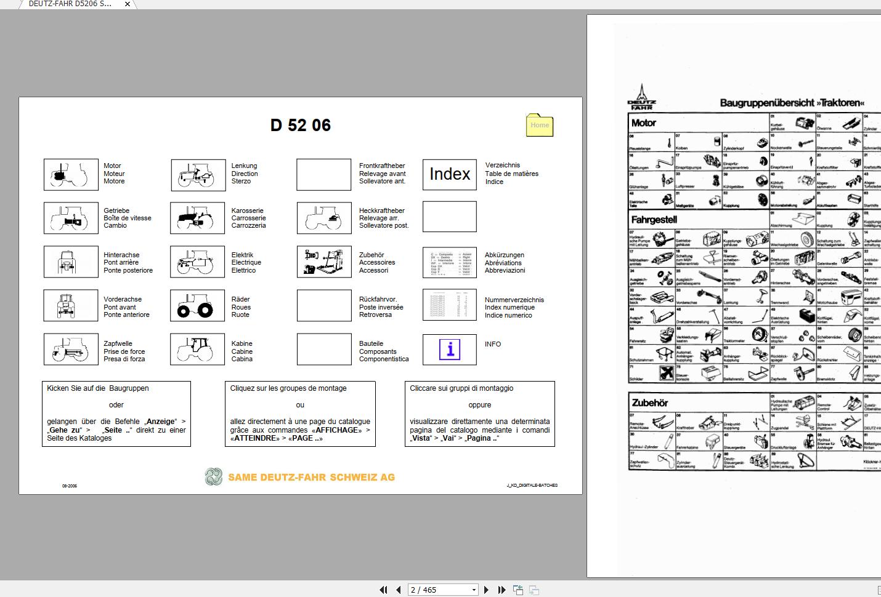Go to the next page
This screenshot has height=597, width=881.
[x=485, y=590]
